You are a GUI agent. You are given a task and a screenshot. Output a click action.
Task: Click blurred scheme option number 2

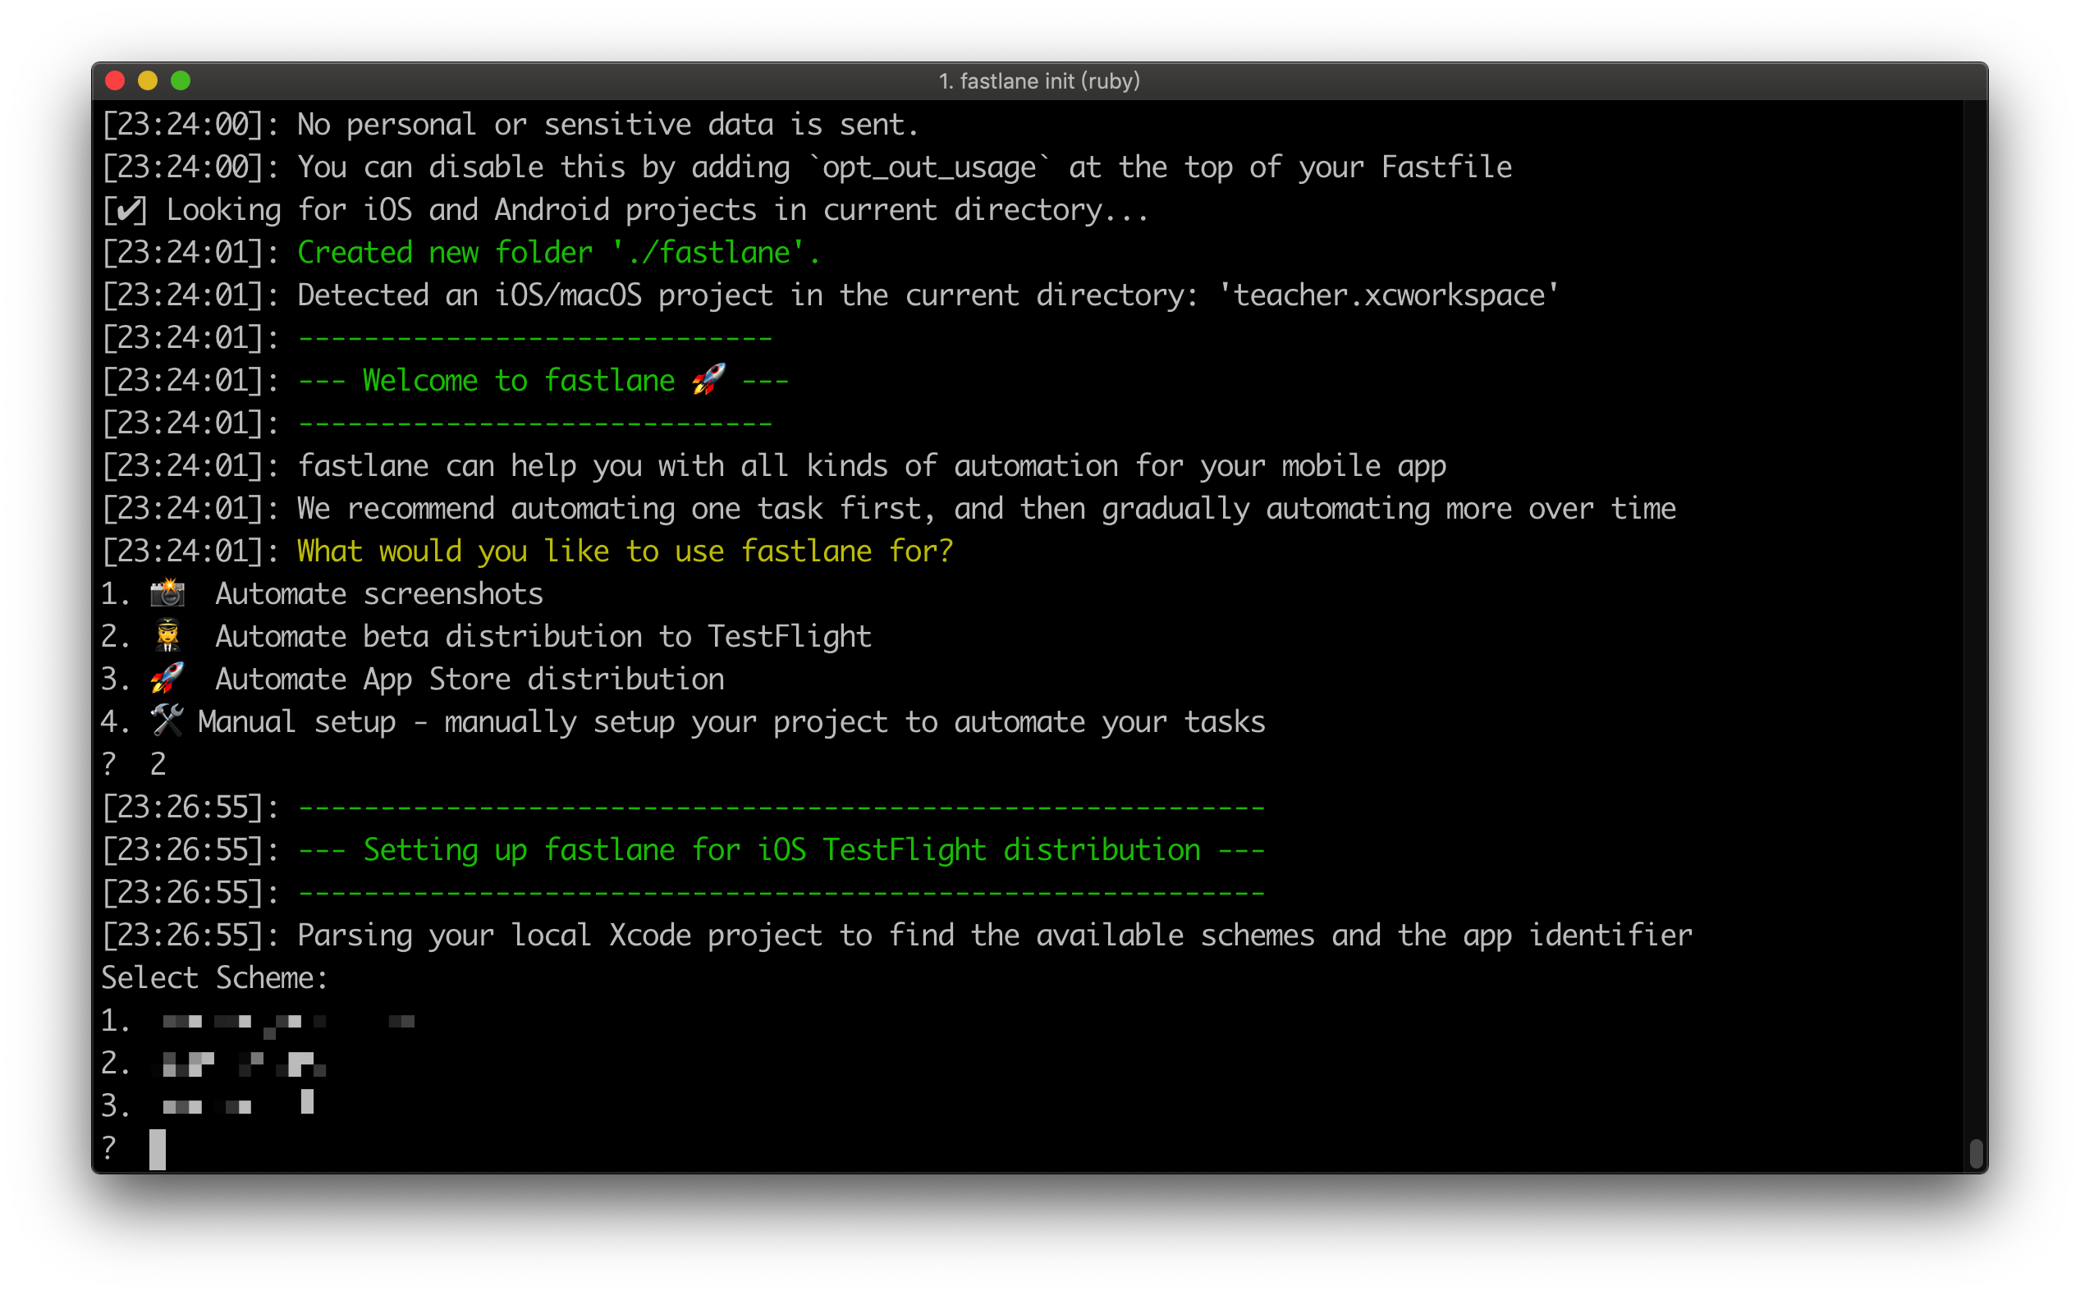coord(243,1064)
